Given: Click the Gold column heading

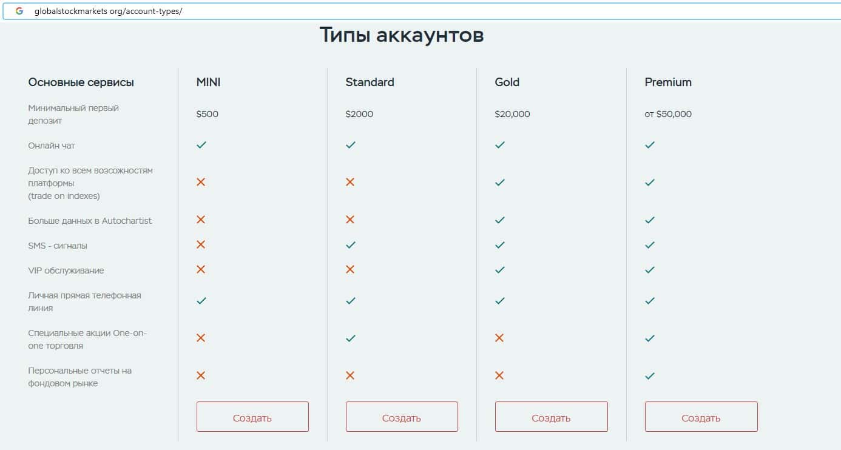Looking at the screenshot, I should [507, 82].
